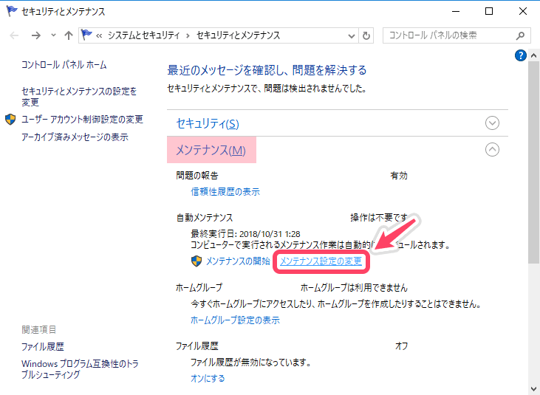
Task: Click the 最近のメッセージを確認し、問題を解決する heading
Action: [x=267, y=70]
